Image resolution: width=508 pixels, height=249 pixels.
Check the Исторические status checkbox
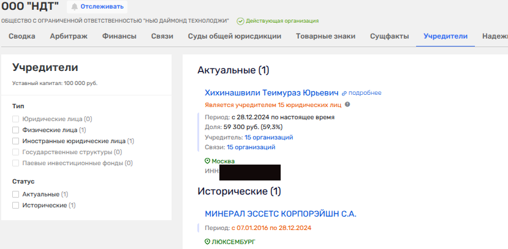[x=16, y=205]
